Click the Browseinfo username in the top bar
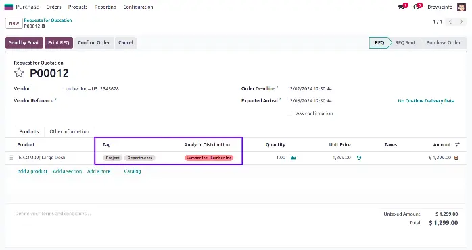Viewport: 472px width, 250px height. pyautogui.click(x=440, y=7)
